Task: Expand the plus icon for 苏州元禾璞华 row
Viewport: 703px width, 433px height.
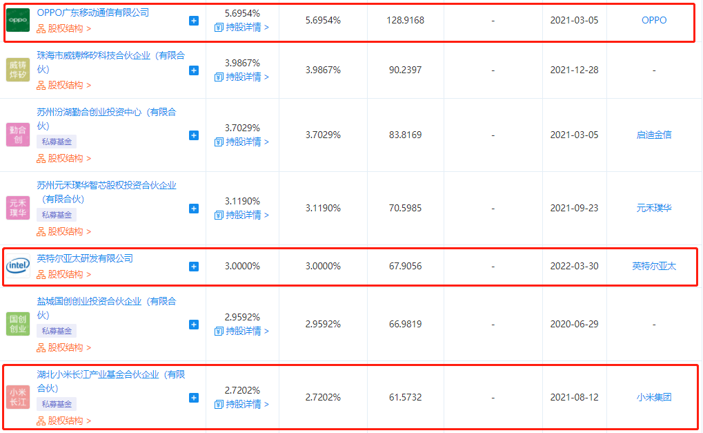Action: tap(194, 209)
